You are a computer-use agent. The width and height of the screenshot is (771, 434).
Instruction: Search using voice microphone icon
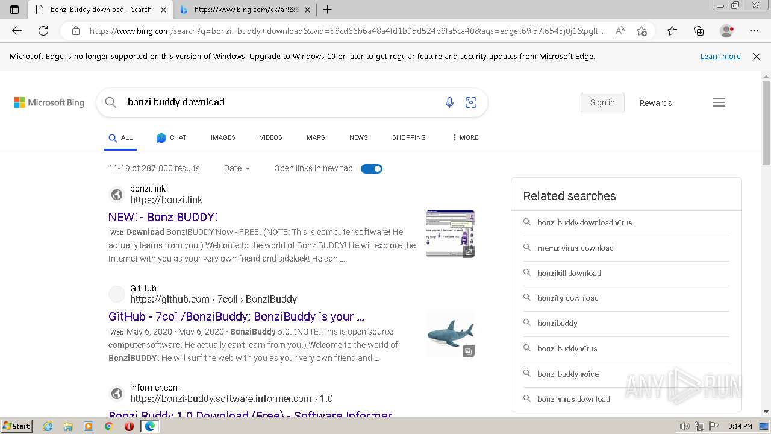(x=449, y=102)
